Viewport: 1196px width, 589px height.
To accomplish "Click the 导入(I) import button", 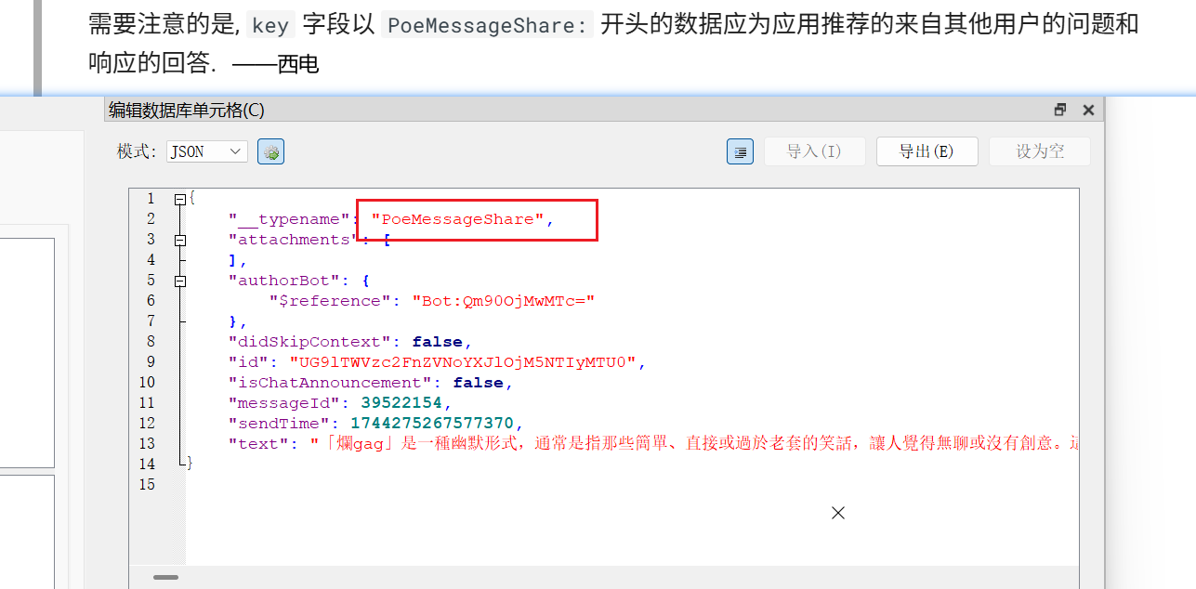I will point(814,151).
